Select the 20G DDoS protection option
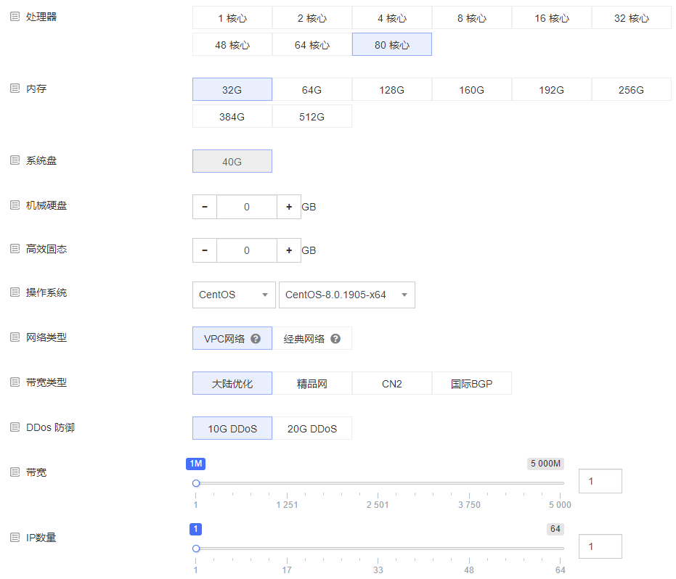The height and width of the screenshot is (579, 676). coord(311,428)
